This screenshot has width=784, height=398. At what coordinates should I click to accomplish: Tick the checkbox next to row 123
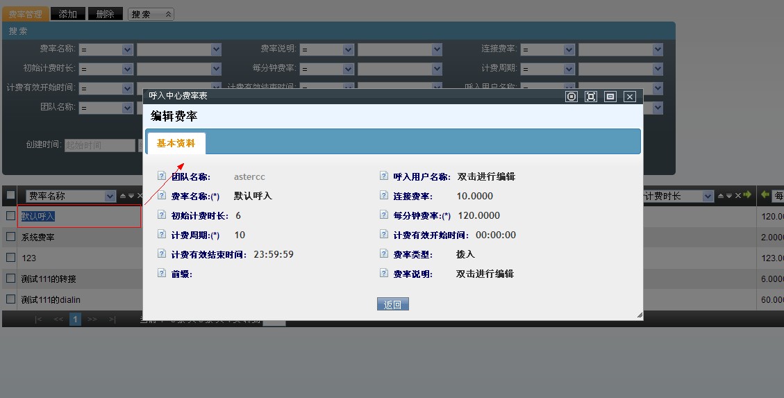point(10,257)
